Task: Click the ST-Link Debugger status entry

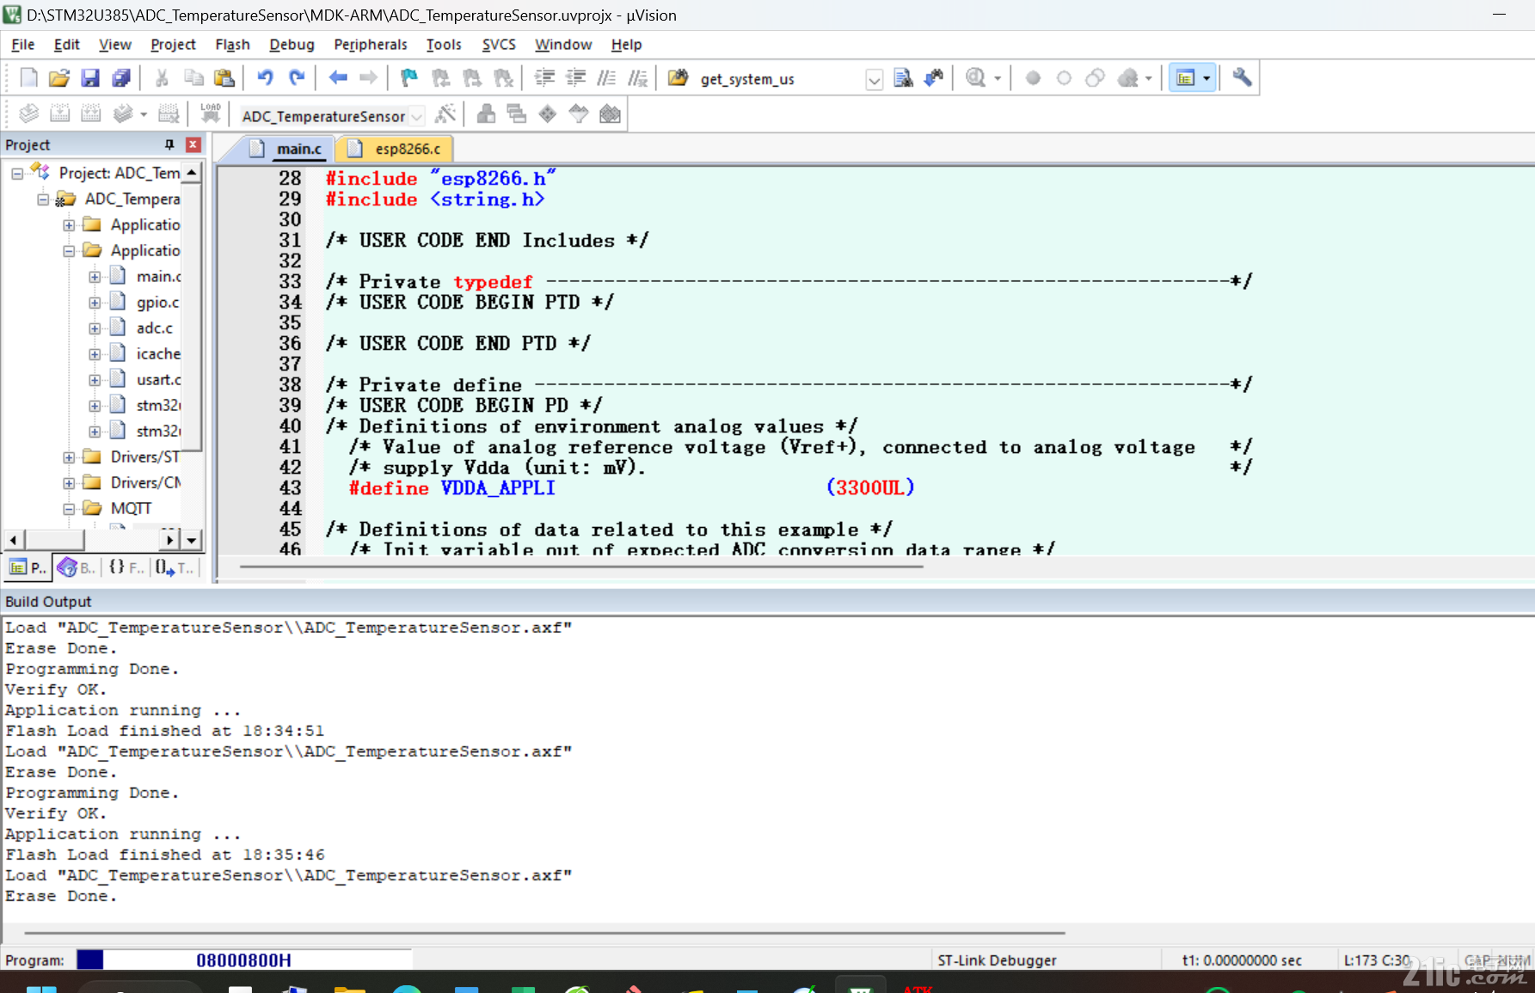Action: (997, 960)
